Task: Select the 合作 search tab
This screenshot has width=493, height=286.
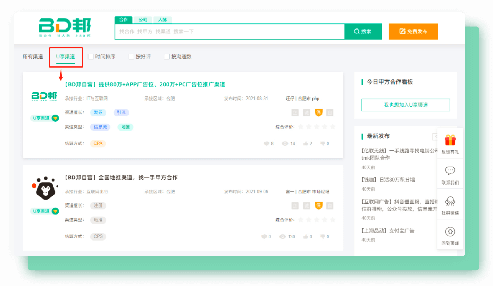Action: 124,20
